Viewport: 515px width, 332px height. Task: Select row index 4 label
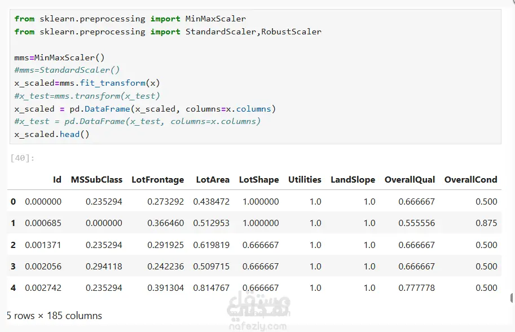13,287
